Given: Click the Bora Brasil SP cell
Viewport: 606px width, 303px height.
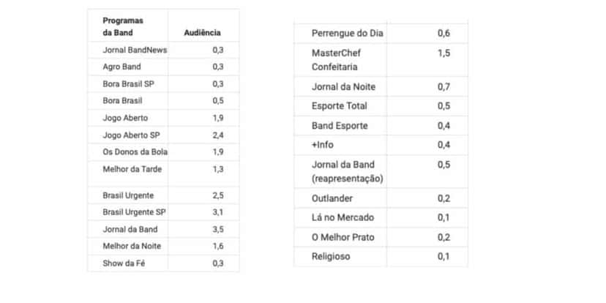Looking at the screenshot, I should click(128, 84).
